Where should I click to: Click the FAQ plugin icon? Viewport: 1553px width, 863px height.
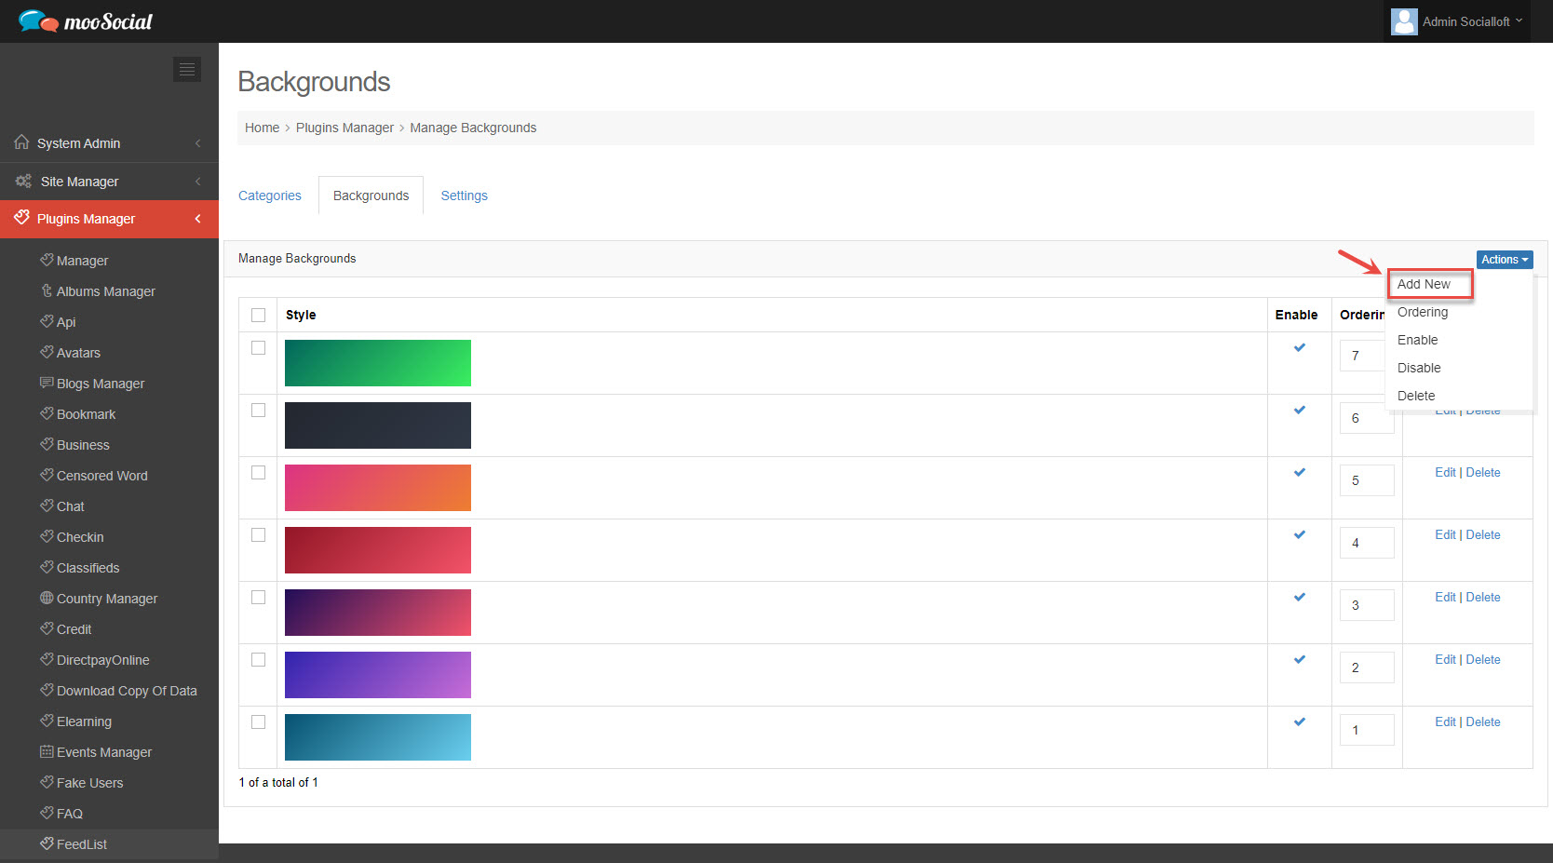47,813
